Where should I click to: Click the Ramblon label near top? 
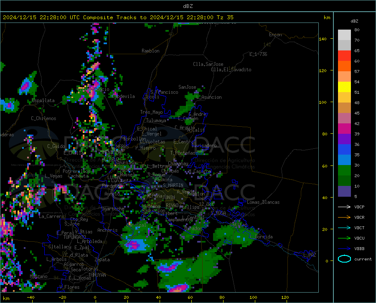150,51
